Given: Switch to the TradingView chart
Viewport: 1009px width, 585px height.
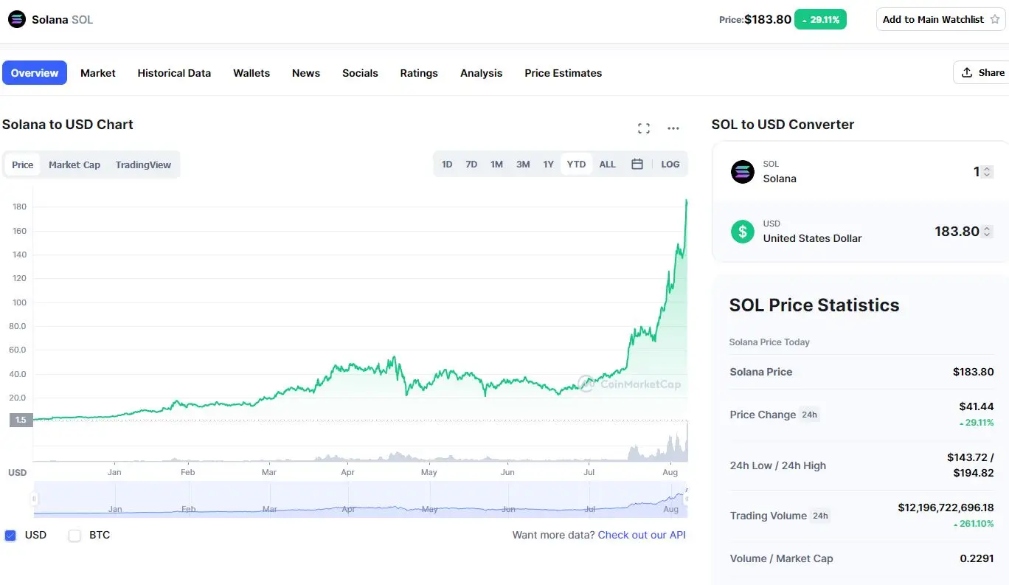Looking at the screenshot, I should tap(143, 165).
